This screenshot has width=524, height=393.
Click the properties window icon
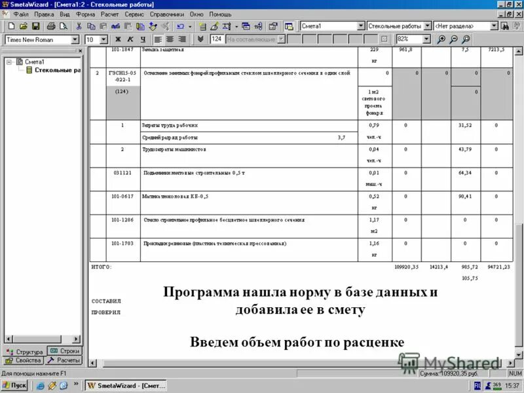[x=273, y=26]
